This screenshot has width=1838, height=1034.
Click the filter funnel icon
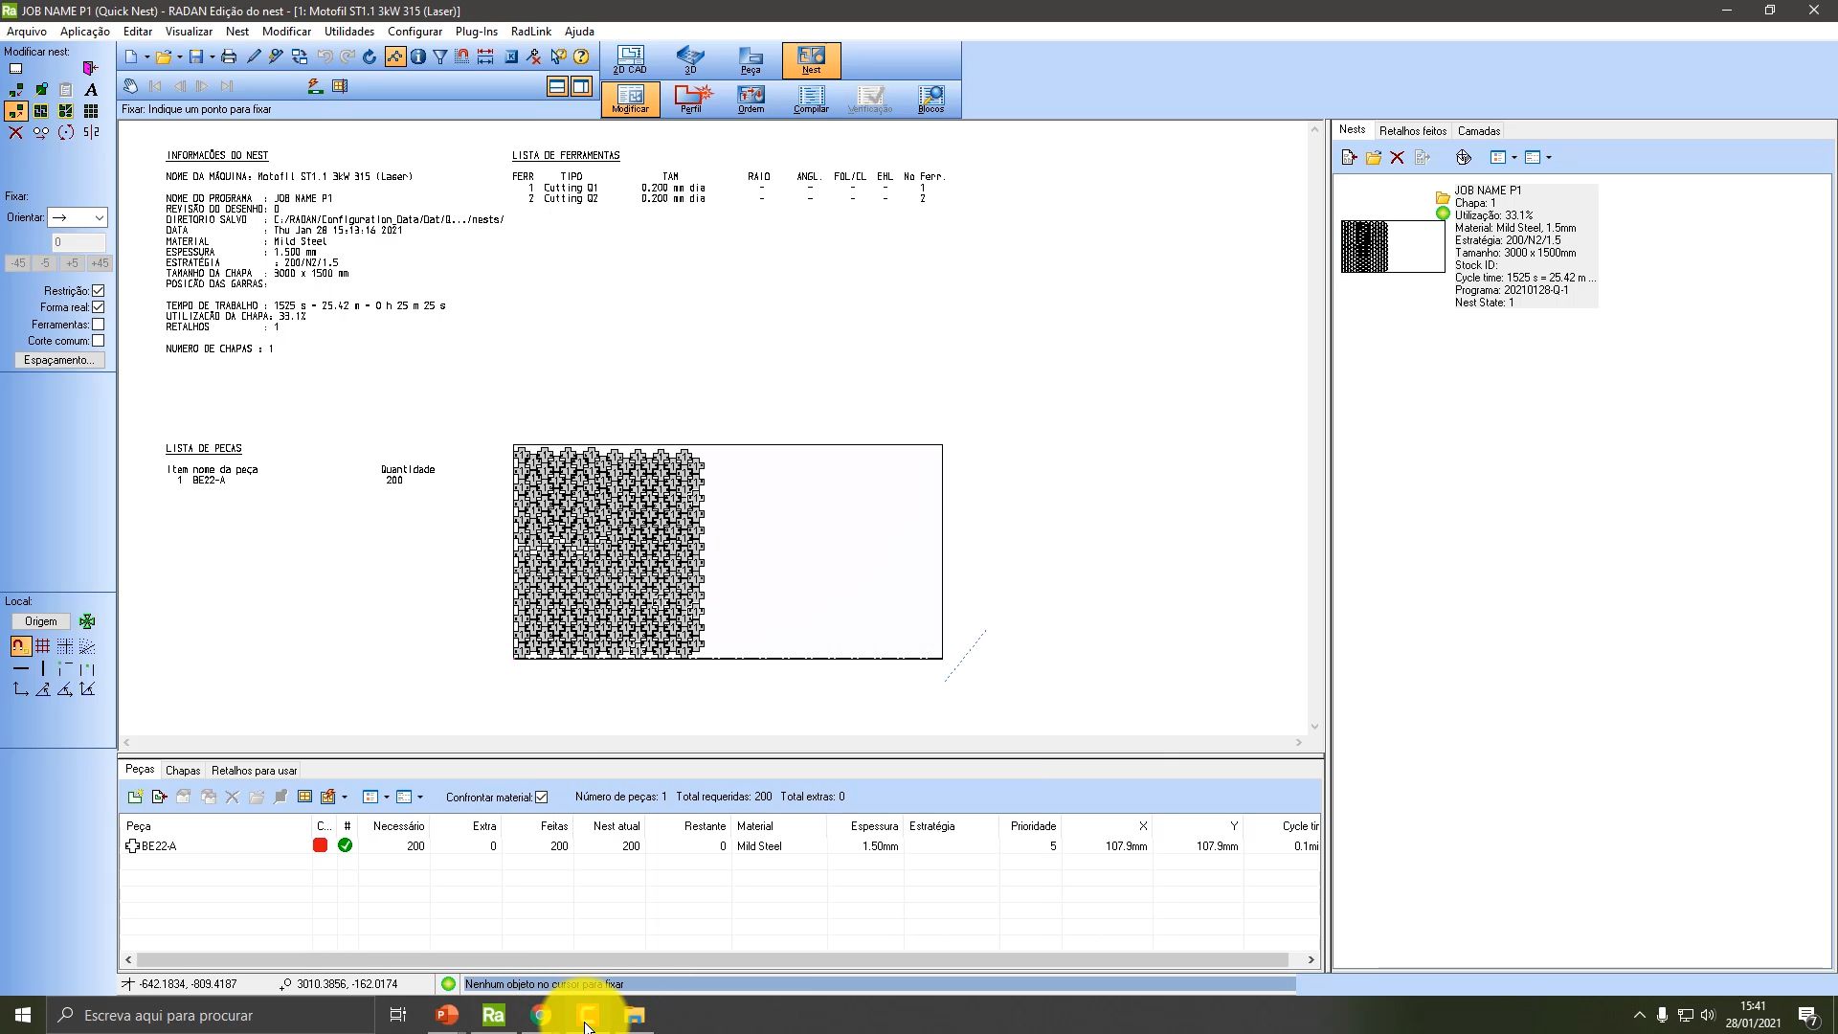pyautogui.click(x=440, y=57)
